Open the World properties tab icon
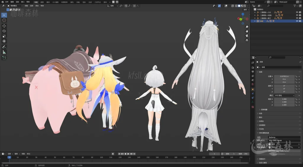 253,84
